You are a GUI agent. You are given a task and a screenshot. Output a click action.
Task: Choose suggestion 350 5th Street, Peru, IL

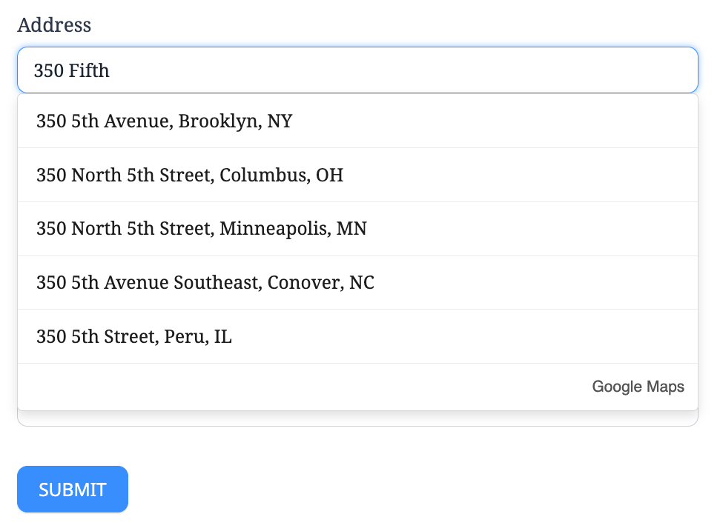357,336
